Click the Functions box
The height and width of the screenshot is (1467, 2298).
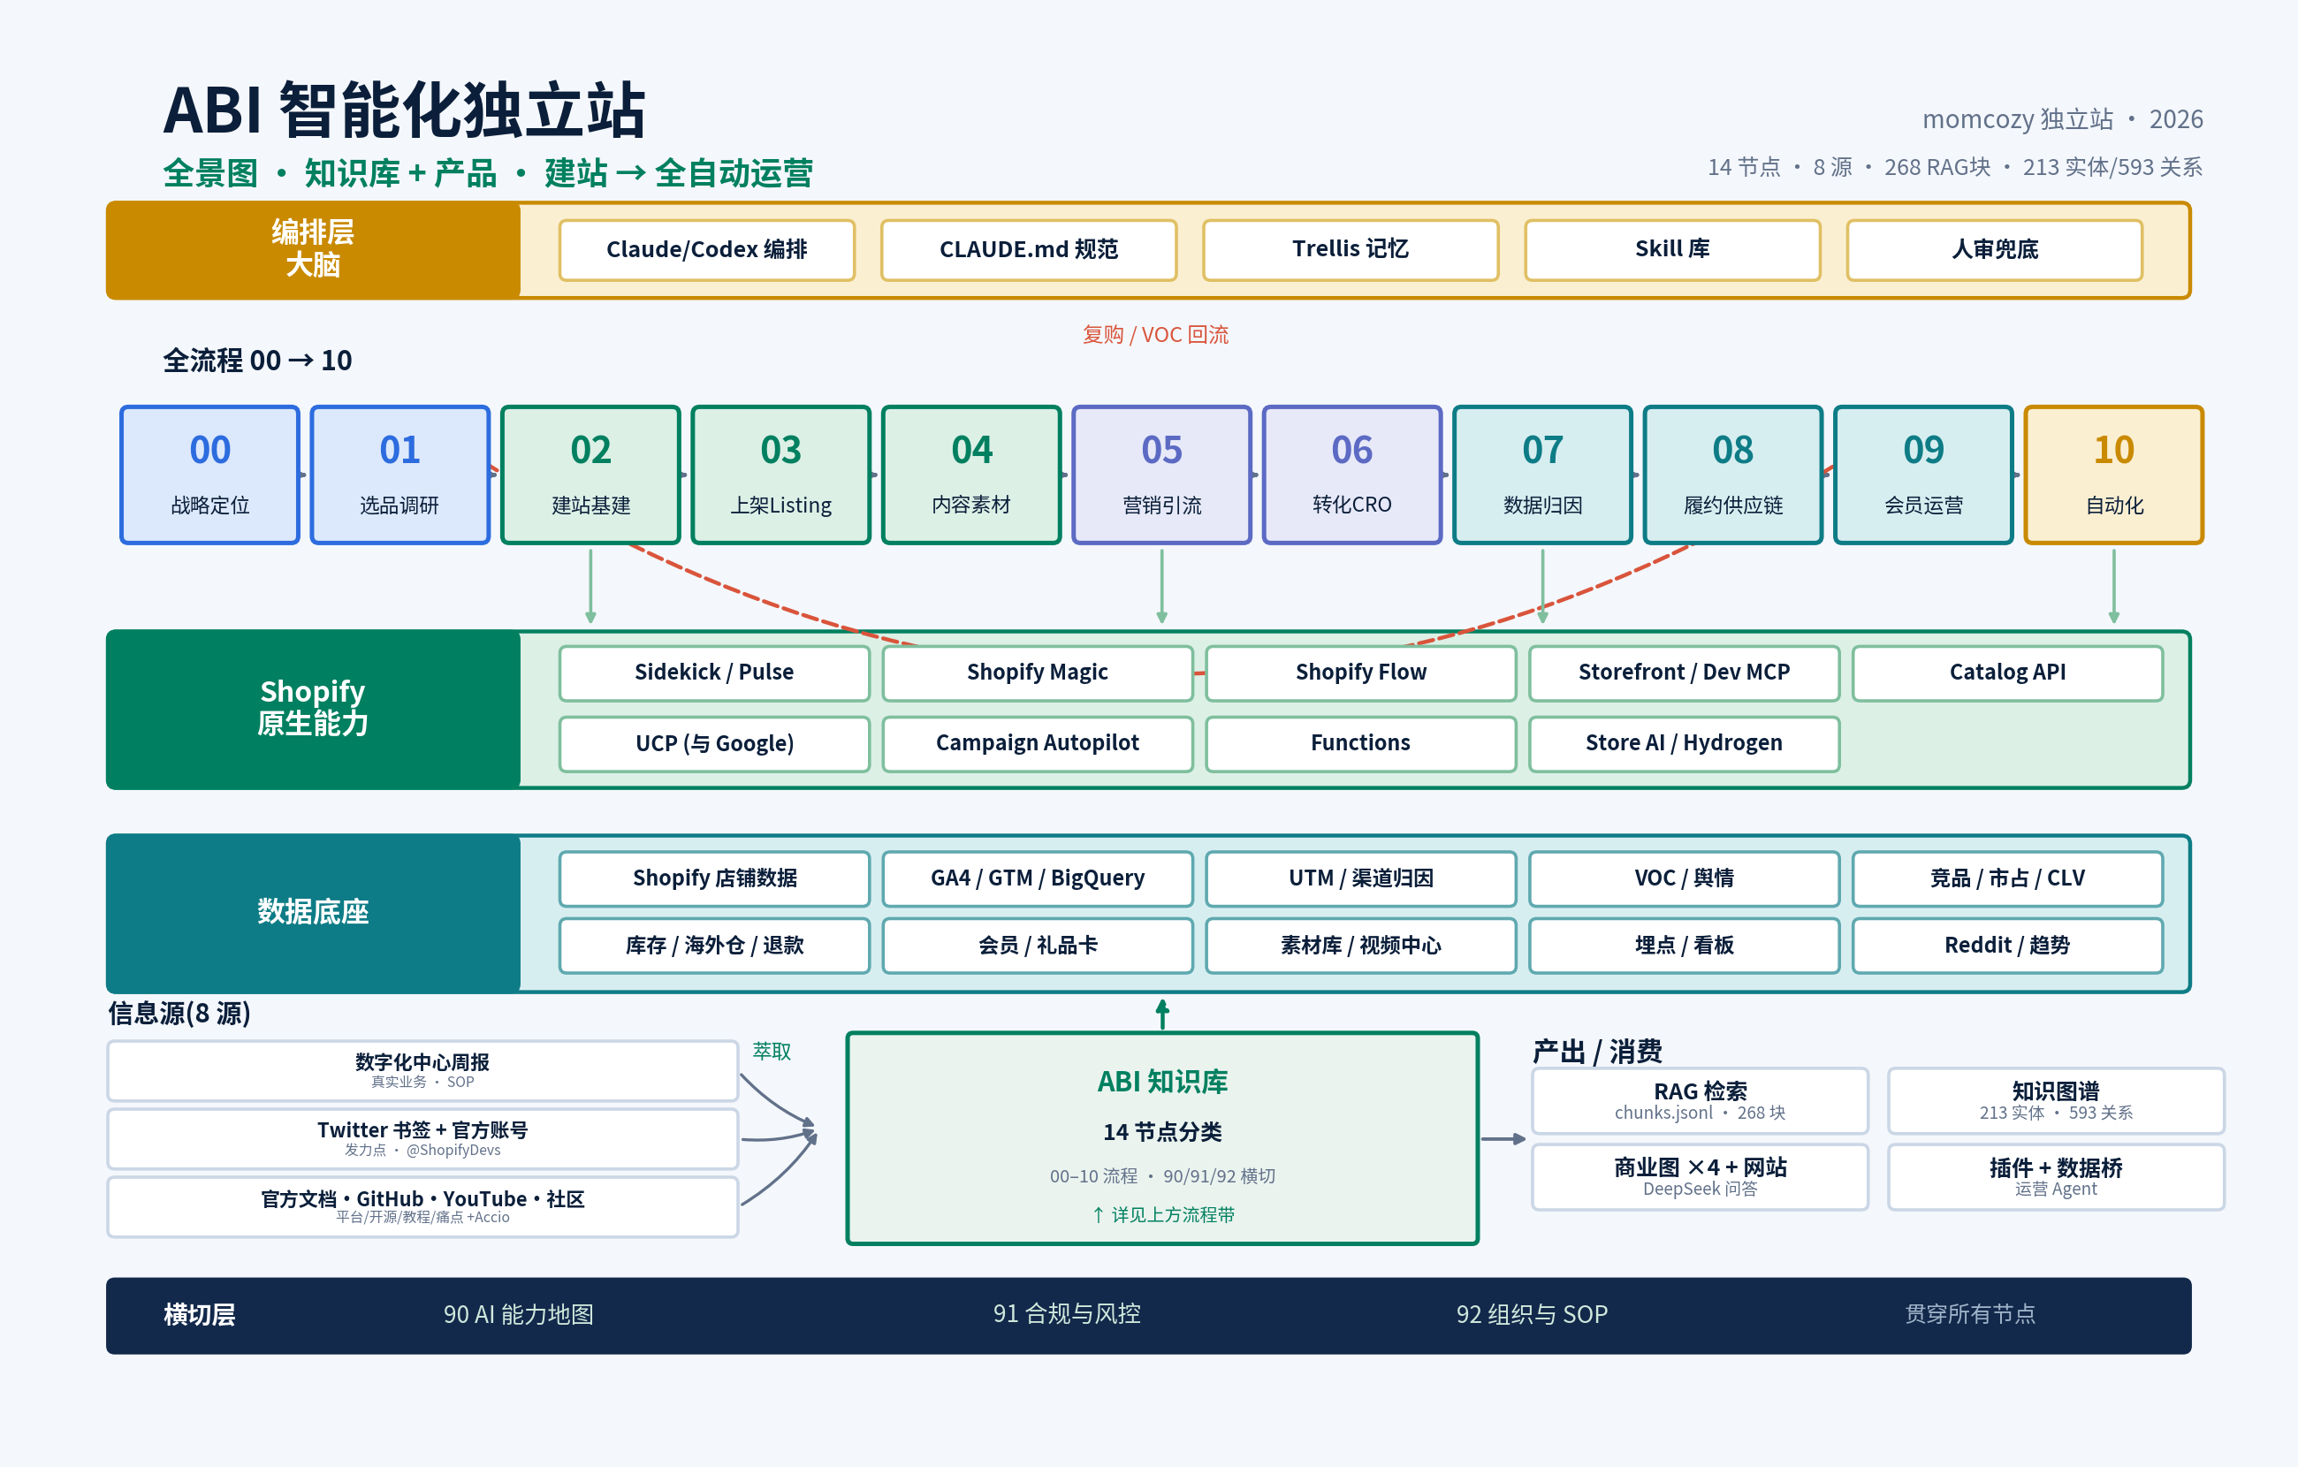pyautogui.click(x=1361, y=743)
